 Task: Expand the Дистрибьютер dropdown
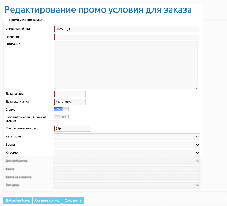tap(127, 161)
